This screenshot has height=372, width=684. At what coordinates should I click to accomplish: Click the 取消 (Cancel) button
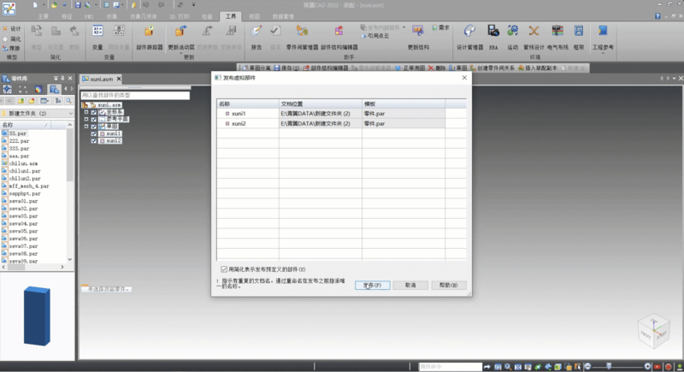click(x=410, y=285)
